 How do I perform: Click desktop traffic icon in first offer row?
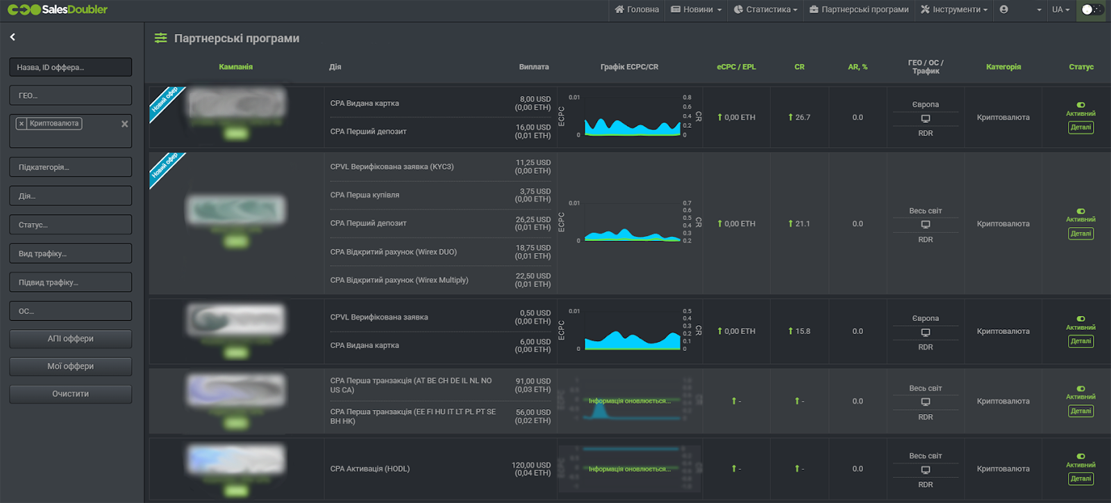(925, 119)
